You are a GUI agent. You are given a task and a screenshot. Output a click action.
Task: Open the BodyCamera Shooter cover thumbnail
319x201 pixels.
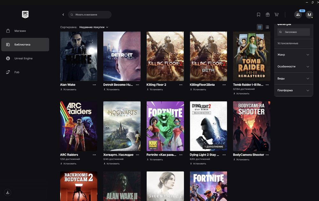click(x=252, y=126)
